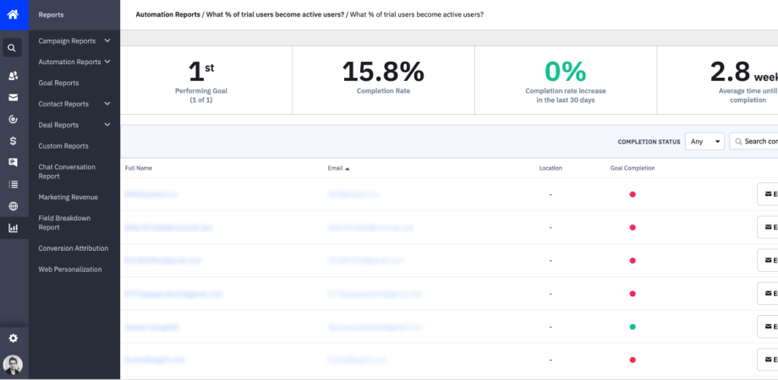
Task: Click the Email column header
Action: 336,168
